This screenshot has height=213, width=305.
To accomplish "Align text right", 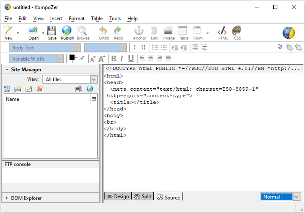I will [159, 58].
